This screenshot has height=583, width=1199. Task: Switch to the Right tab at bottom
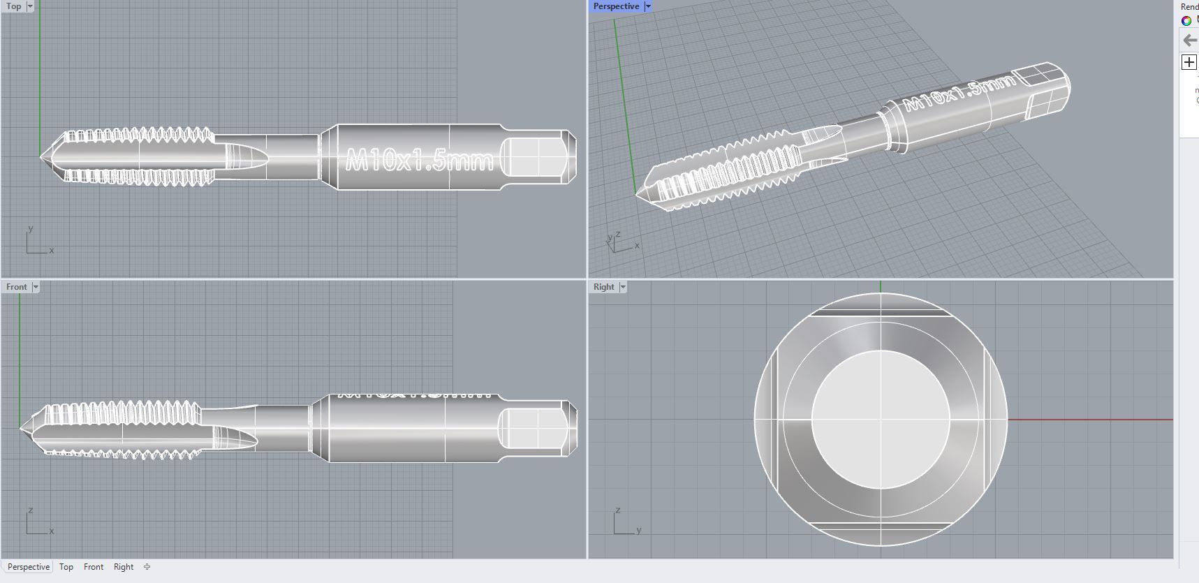coord(124,567)
